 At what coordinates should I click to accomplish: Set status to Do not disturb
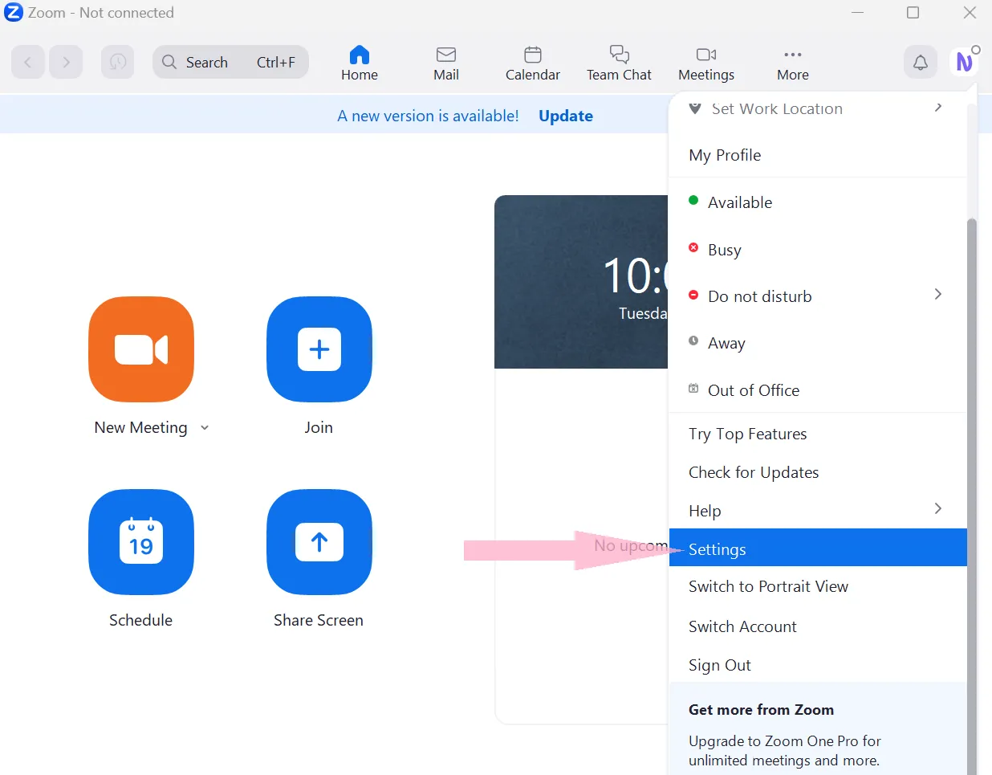818,296
